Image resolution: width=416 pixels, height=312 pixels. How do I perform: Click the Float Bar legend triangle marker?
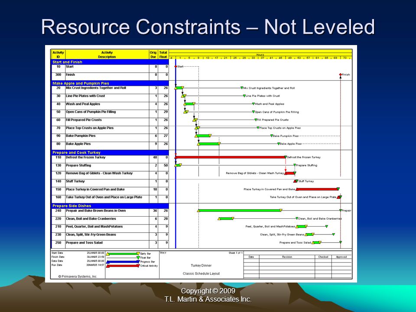138,258
